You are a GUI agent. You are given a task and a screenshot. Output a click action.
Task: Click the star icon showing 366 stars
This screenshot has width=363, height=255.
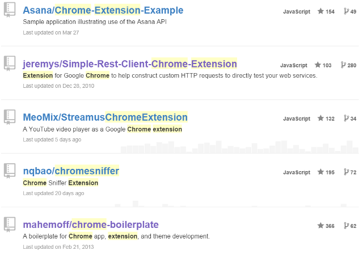[320, 226]
